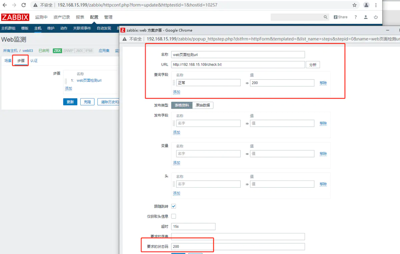The height and width of the screenshot is (254, 400).
Task: Open Chrome's three-dot menu
Action: 376,5
